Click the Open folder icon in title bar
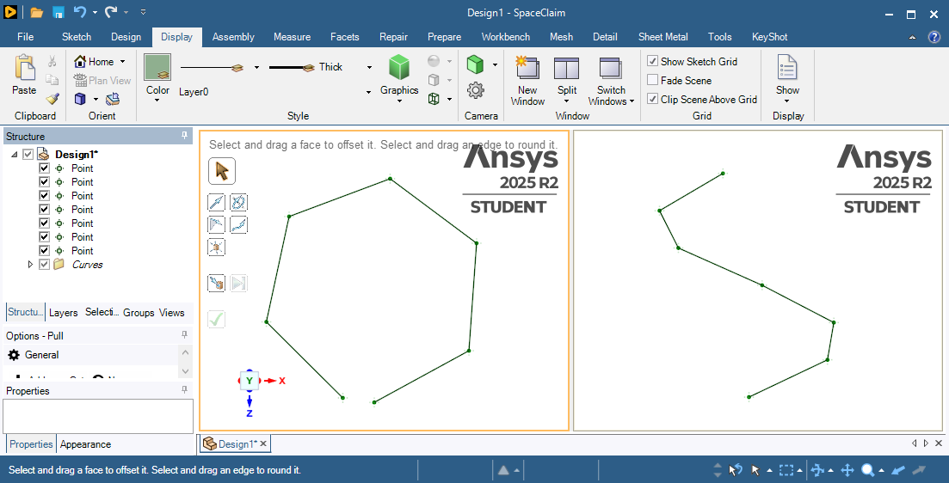The width and height of the screenshot is (949, 483). [x=36, y=12]
